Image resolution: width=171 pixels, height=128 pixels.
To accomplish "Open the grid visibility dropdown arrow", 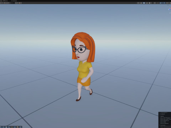I will click(x=17, y=3).
